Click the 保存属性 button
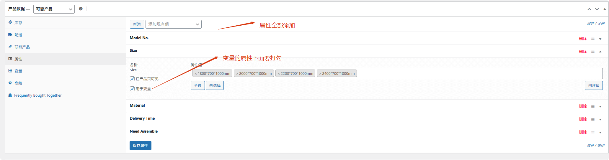 coord(140,146)
